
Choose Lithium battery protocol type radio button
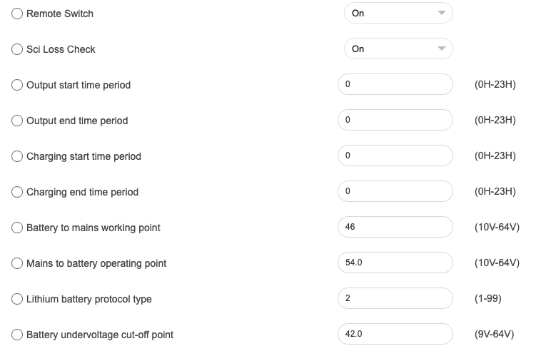coord(17,299)
